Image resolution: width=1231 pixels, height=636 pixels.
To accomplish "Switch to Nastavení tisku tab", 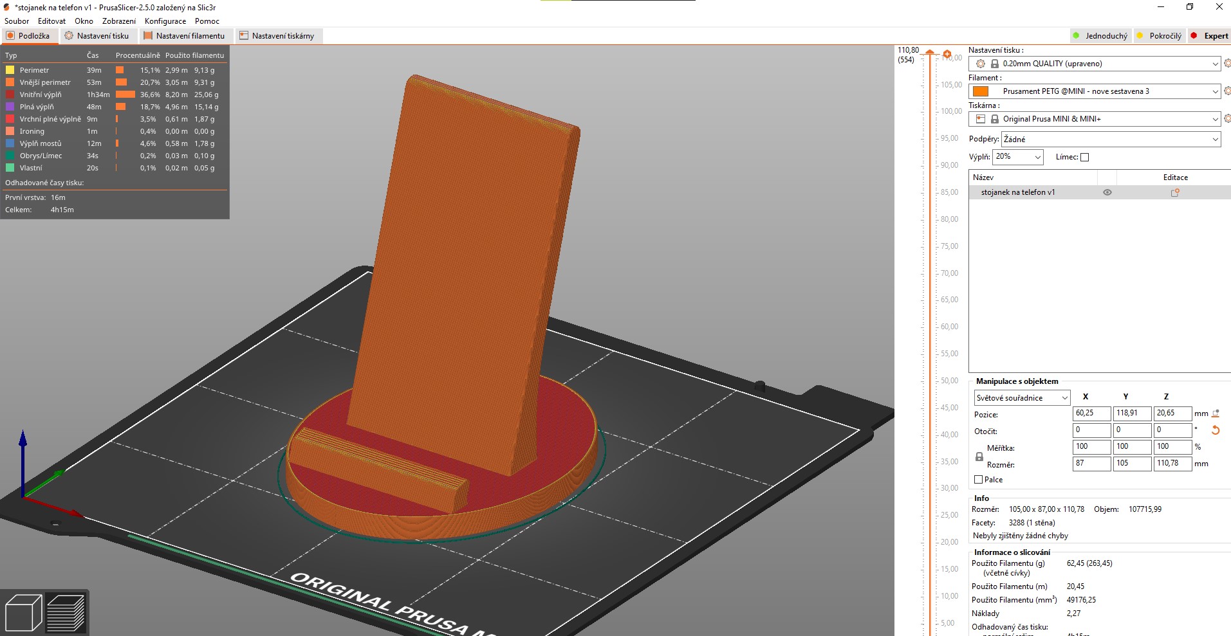I will coord(98,36).
